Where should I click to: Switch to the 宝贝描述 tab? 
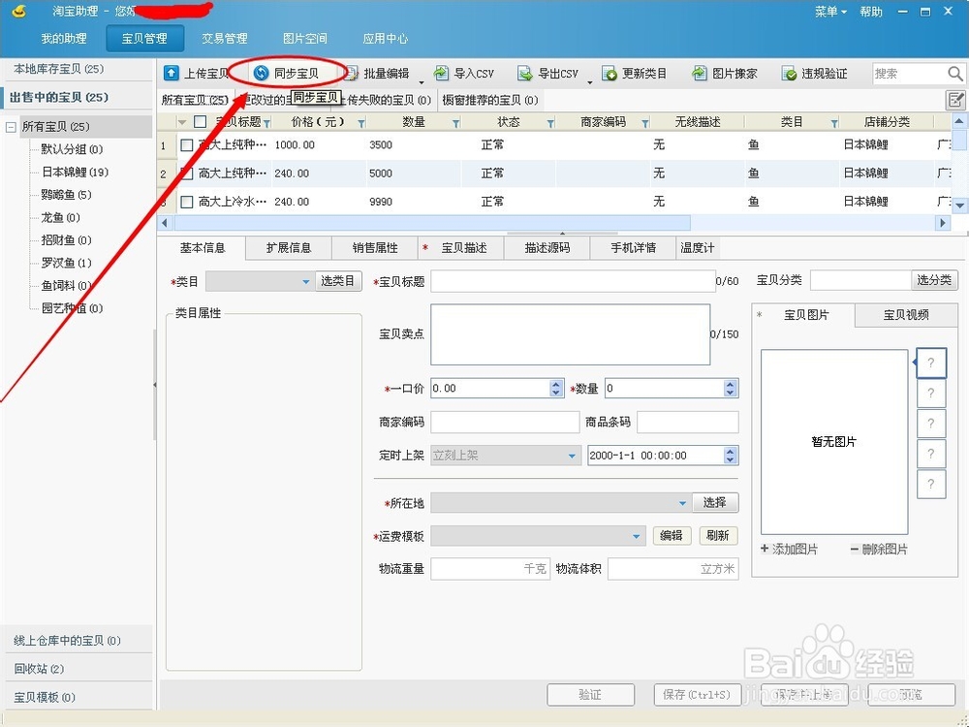pos(460,247)
